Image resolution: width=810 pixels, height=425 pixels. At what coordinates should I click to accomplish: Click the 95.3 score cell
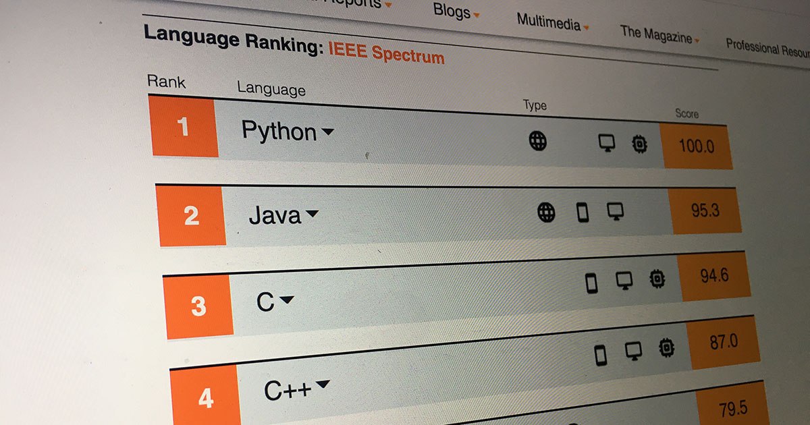[x=705, y=211]
